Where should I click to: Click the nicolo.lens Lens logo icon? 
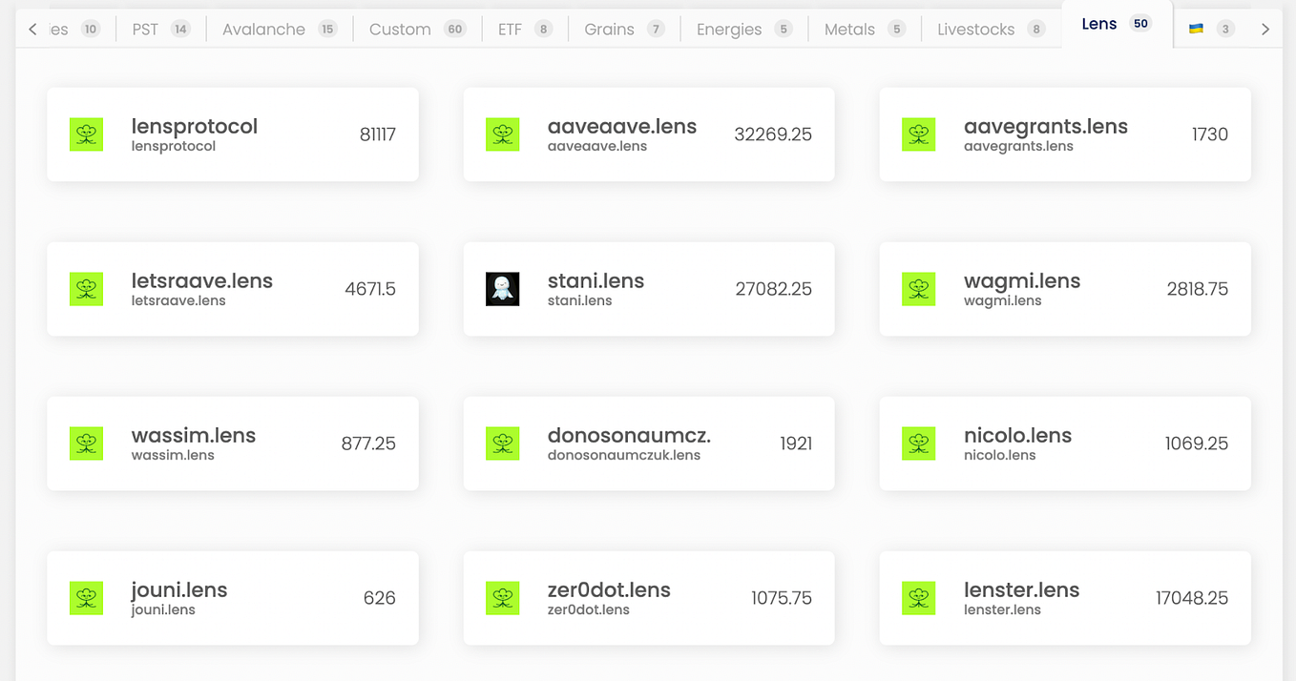[x=919, y=444]
